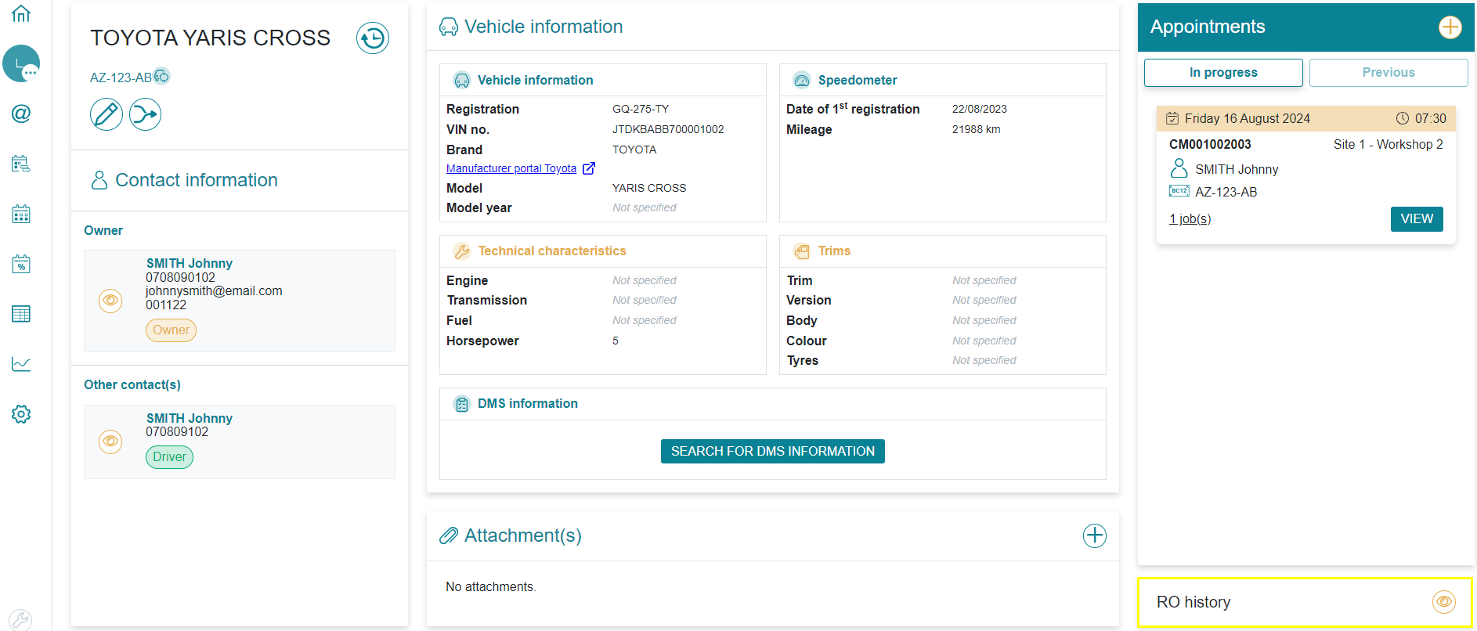This screenshot has width=1477, height=631.
Task: Click other contact name SMITH Johnny
Action: [190, 418]
